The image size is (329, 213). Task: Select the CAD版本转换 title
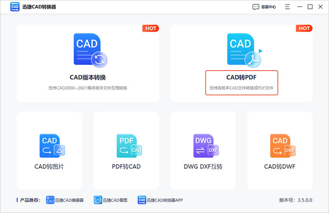[88, 78]
